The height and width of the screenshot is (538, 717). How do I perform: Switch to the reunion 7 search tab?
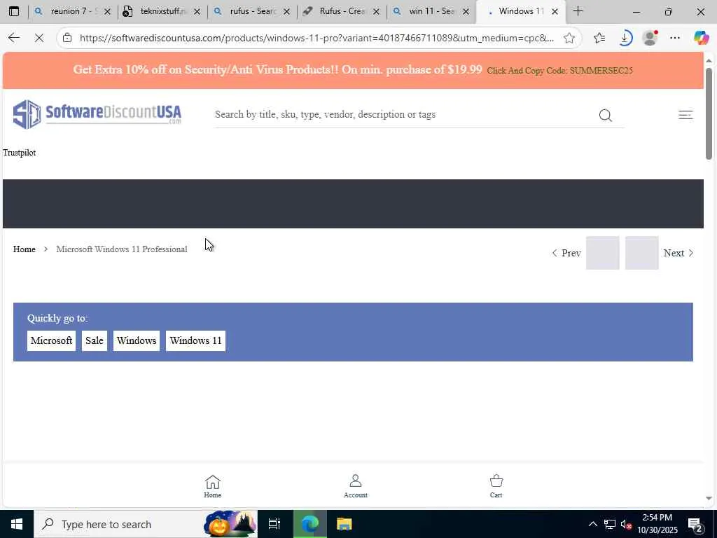[72, 11]
